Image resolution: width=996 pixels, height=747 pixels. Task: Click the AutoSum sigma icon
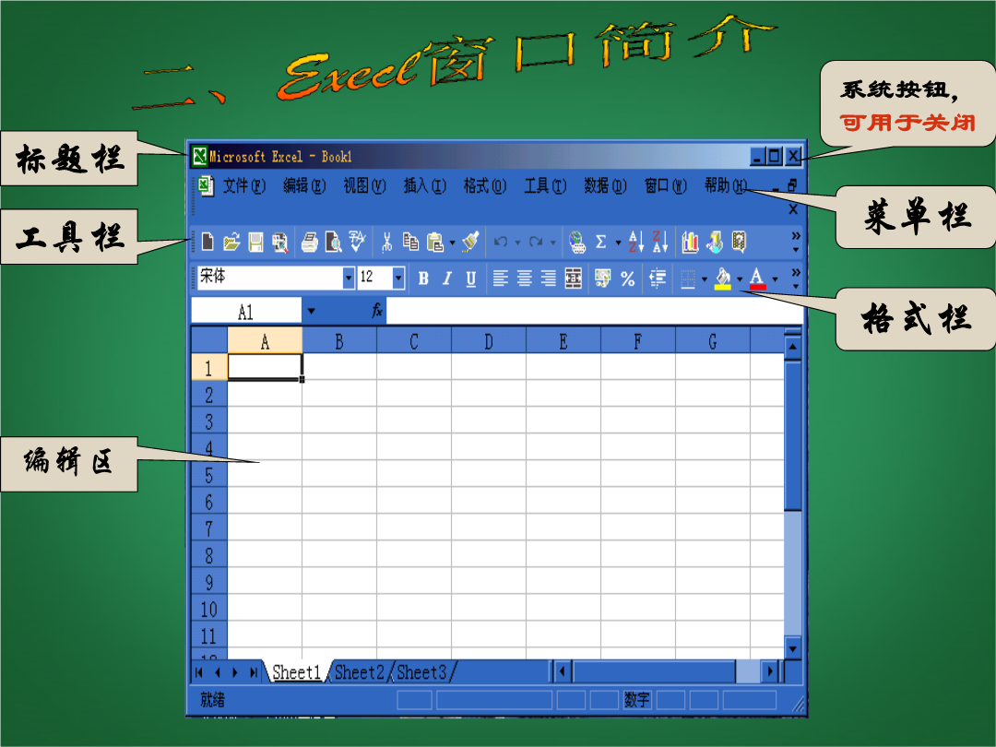tap(601, 242)
